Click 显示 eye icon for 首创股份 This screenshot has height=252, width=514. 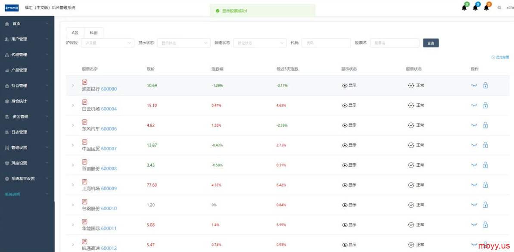click(x=345, y=165)
